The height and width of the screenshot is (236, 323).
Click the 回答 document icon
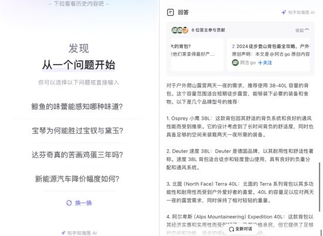(x=170, y=12)
